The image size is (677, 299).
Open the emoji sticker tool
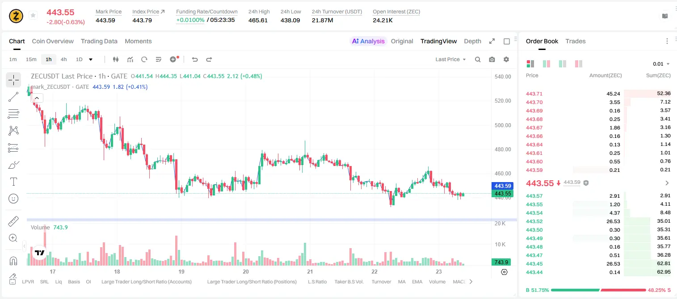pyautogui.click(x=13, y=199)
